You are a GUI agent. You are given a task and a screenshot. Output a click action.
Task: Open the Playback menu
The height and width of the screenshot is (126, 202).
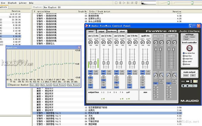(12, 2)
